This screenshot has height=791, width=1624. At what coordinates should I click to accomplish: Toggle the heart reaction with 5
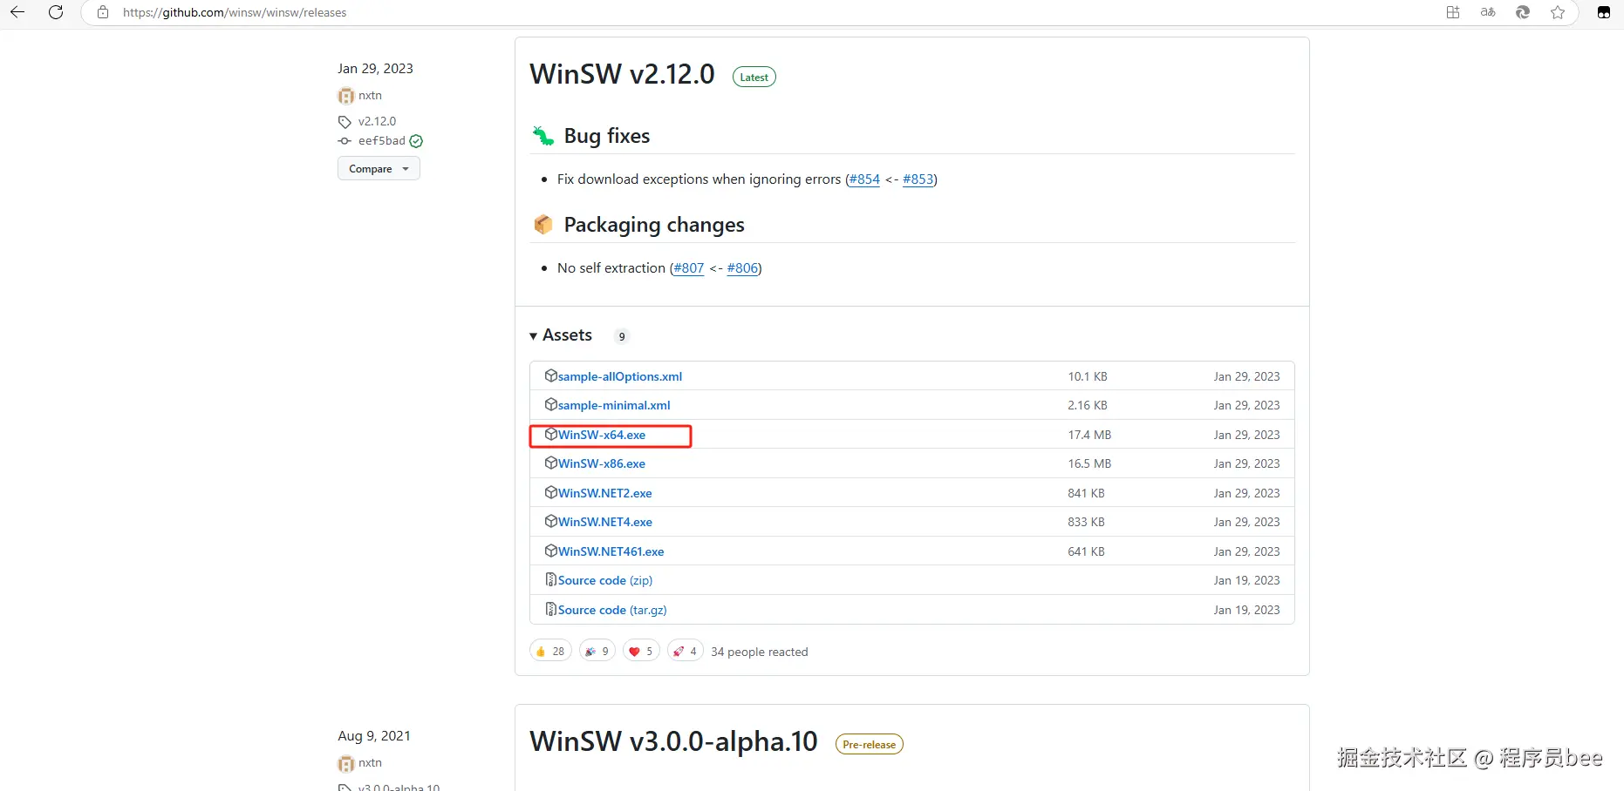(x=641, y=651)
